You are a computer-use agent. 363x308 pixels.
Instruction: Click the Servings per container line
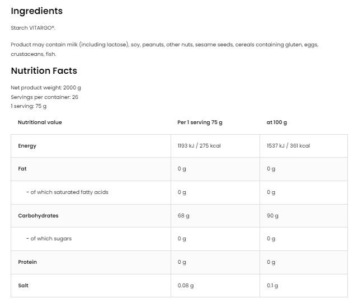point(44,97)
